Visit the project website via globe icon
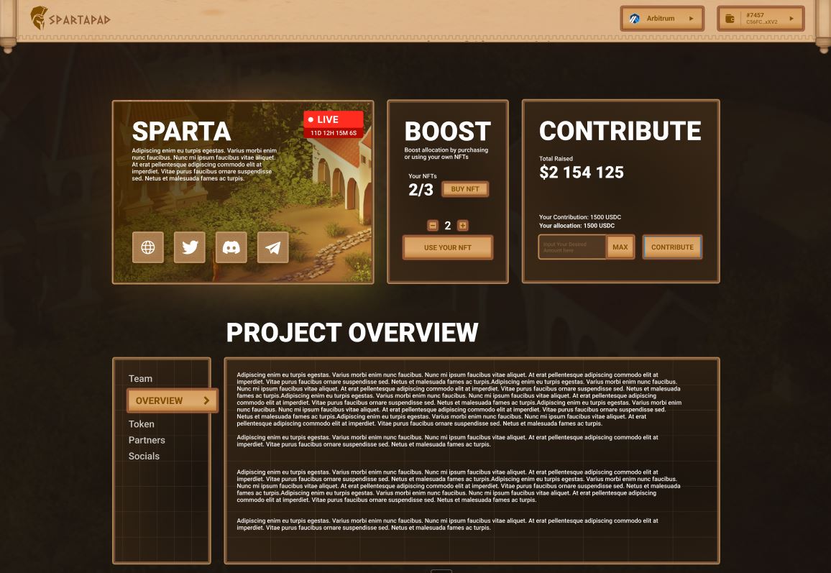 147,247
